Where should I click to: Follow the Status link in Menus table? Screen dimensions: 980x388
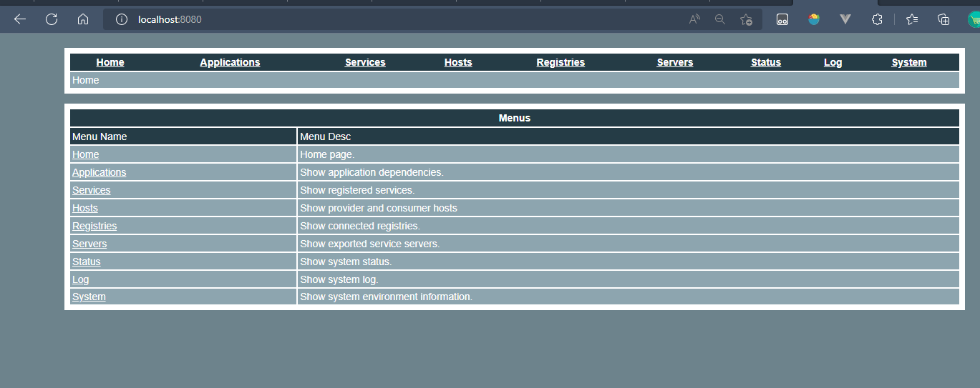point(87,262)
